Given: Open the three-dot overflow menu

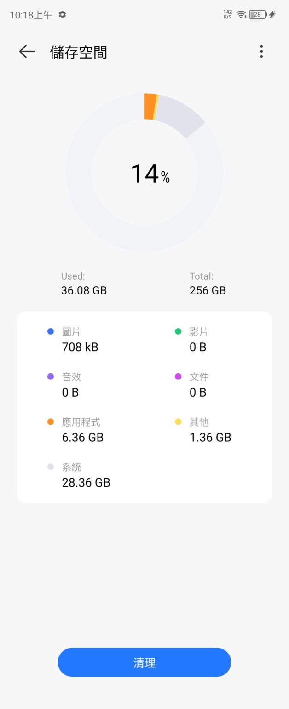Looking at the screenshot, I should coord(261,52).
